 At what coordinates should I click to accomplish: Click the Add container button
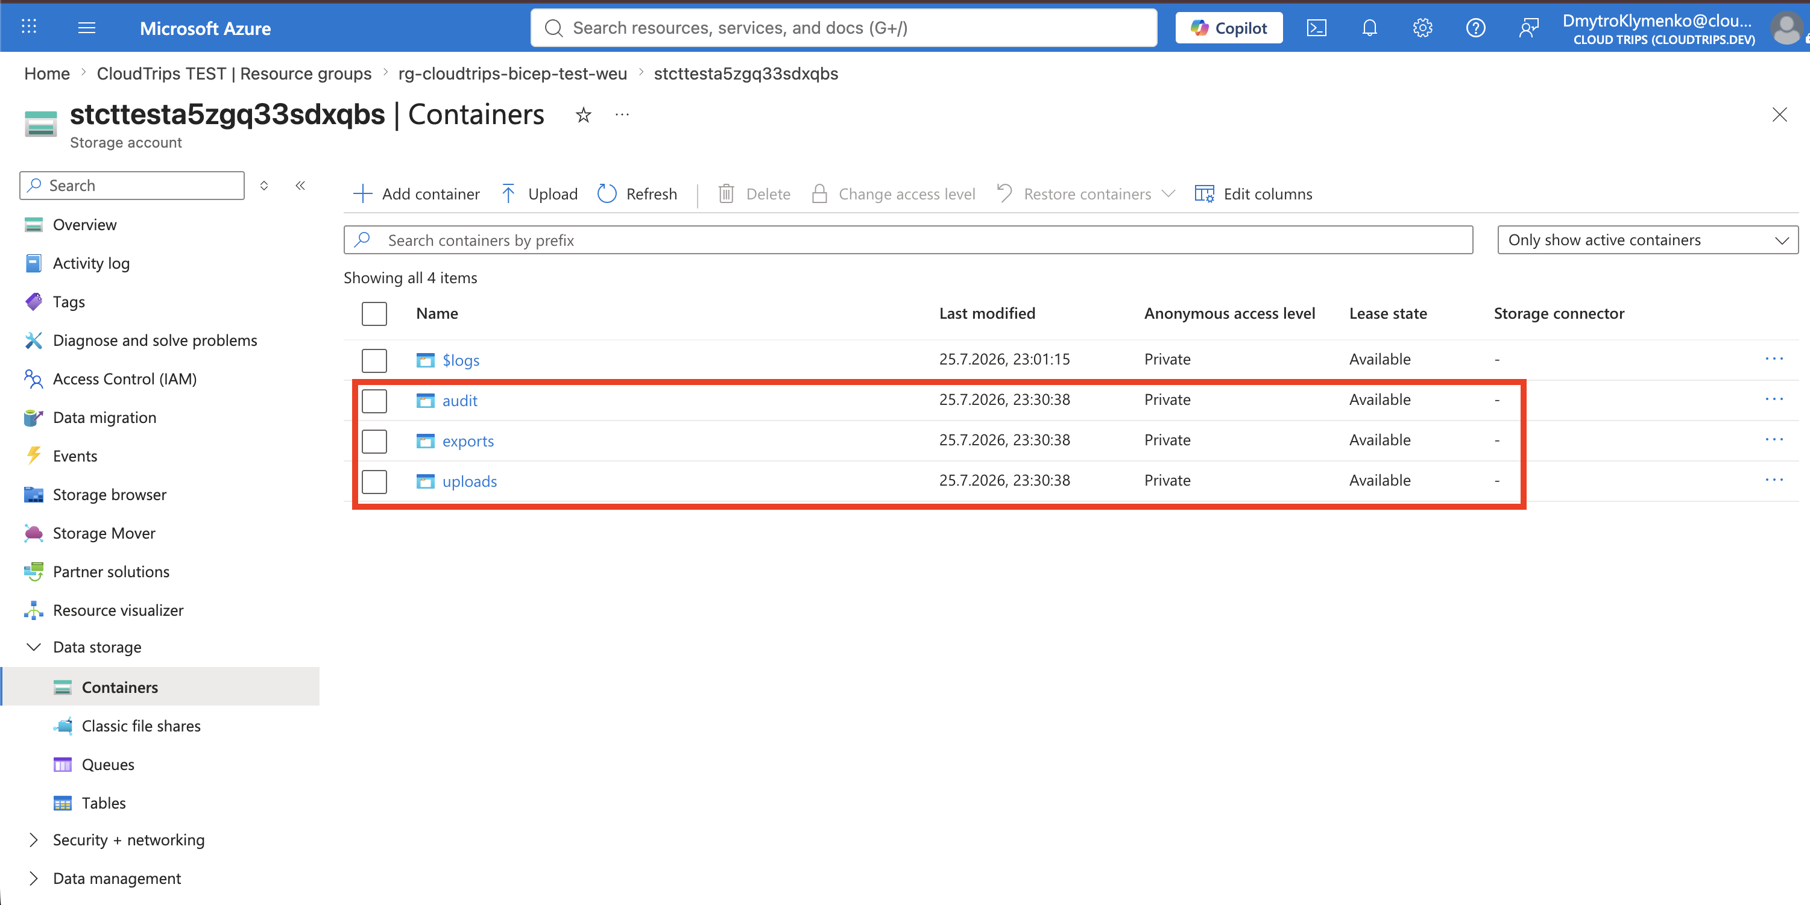pos(416,194)
